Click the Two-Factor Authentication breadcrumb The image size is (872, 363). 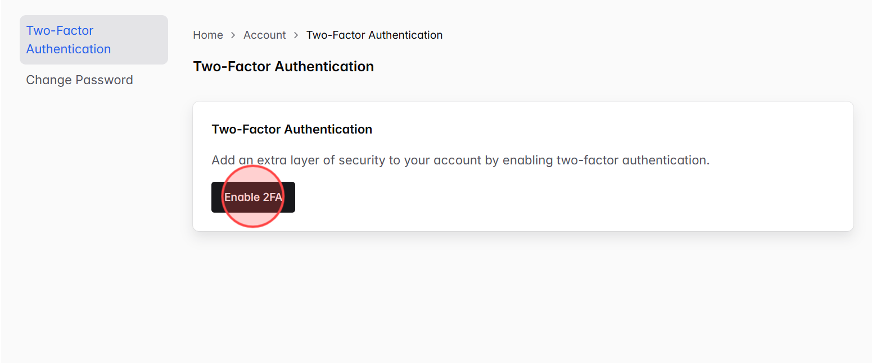(x=374, y=35)
